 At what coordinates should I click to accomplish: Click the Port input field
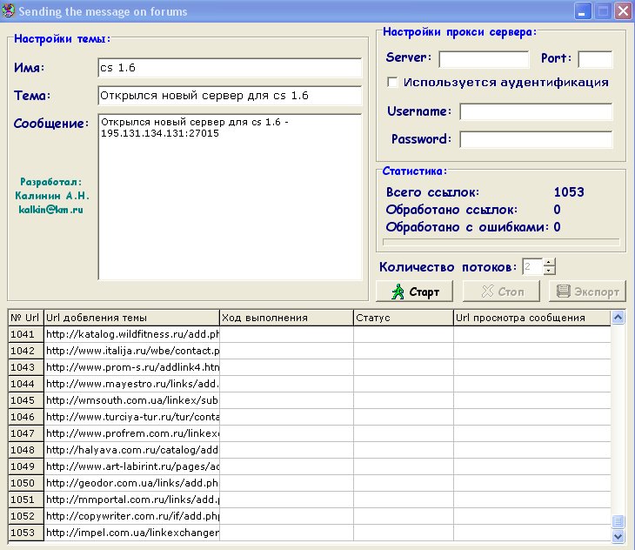[595, 59]
